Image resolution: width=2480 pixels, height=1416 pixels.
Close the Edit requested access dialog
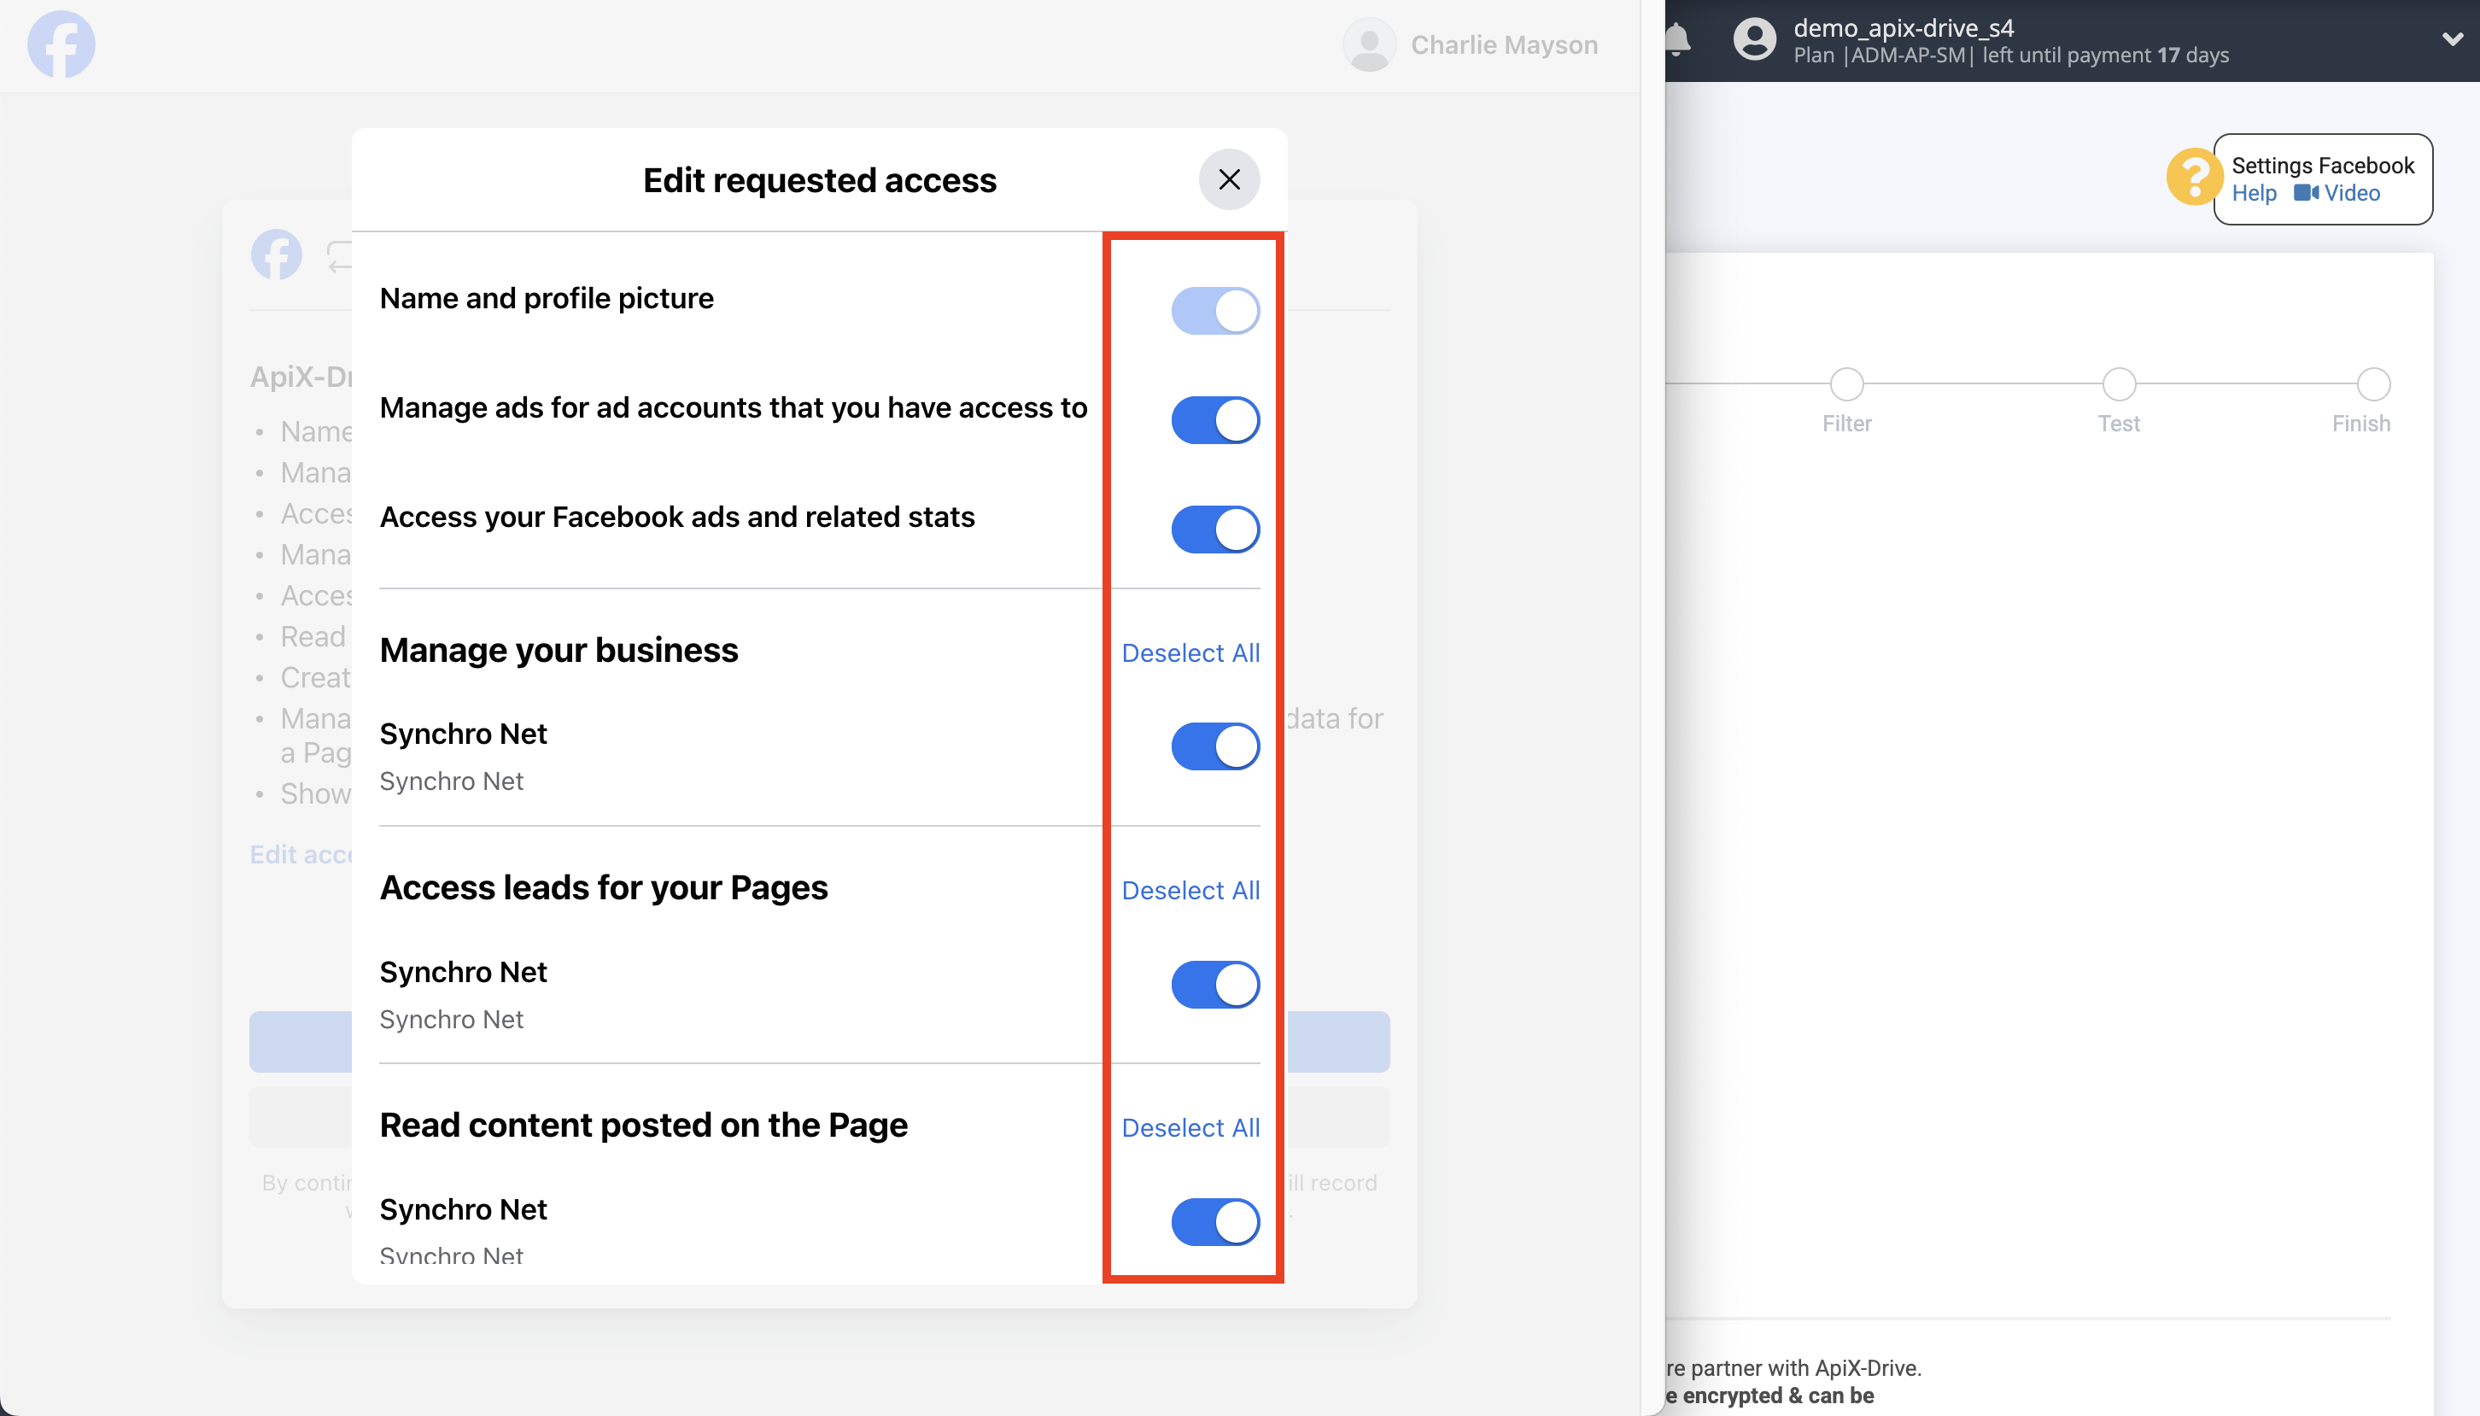(x=1228, y=179)
